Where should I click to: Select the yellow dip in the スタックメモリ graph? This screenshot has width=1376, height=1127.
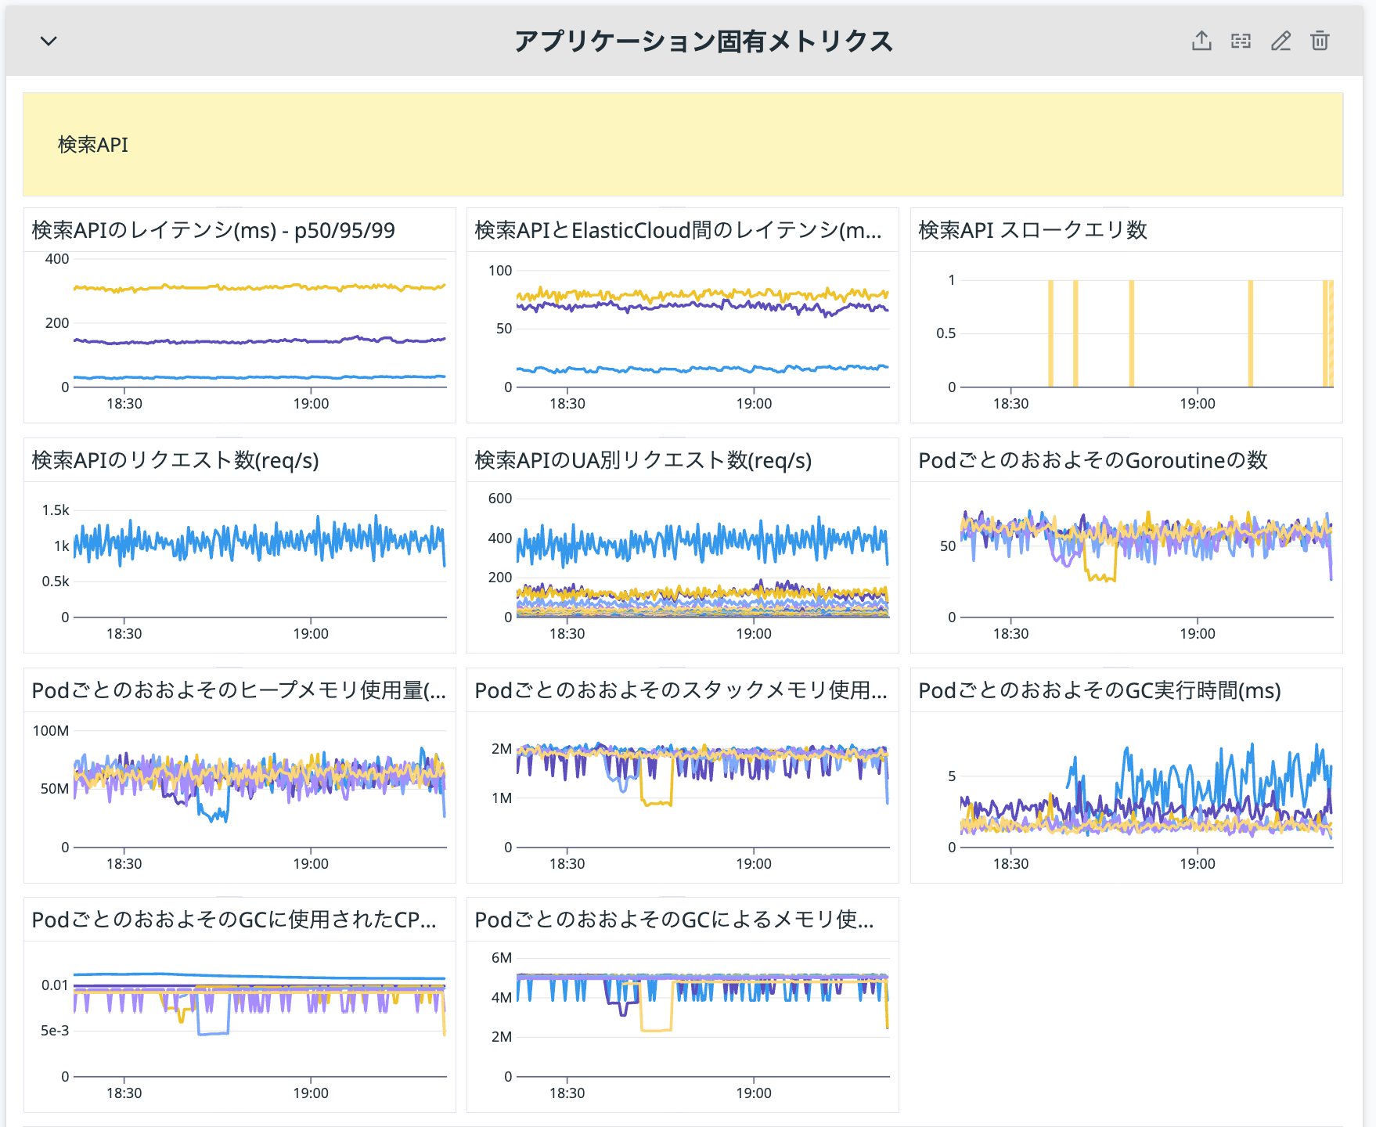point(656,802)
